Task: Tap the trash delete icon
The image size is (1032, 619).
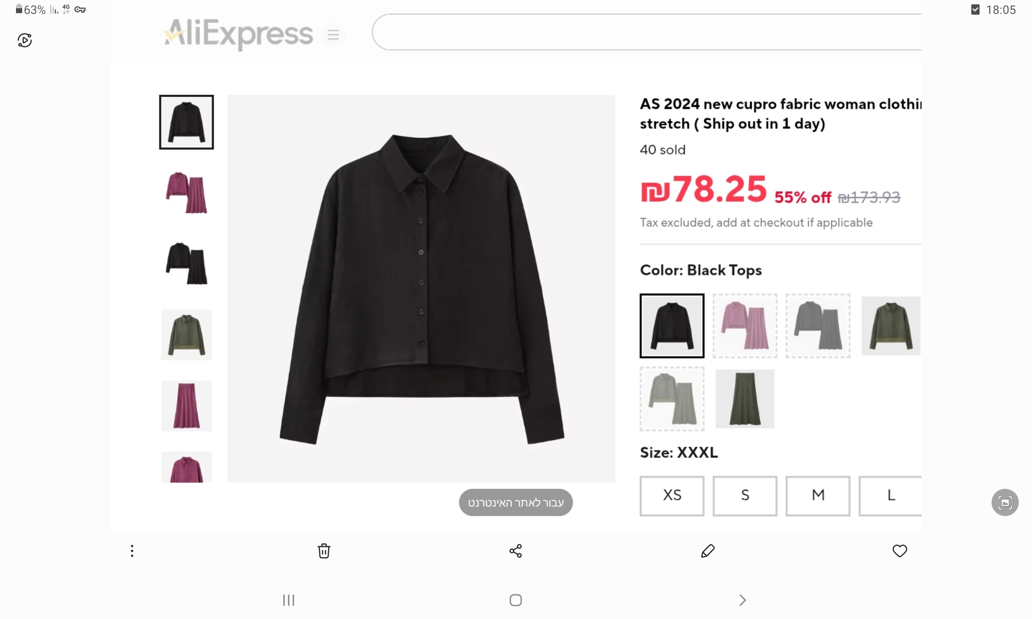Action: click(x=324, y=551)
